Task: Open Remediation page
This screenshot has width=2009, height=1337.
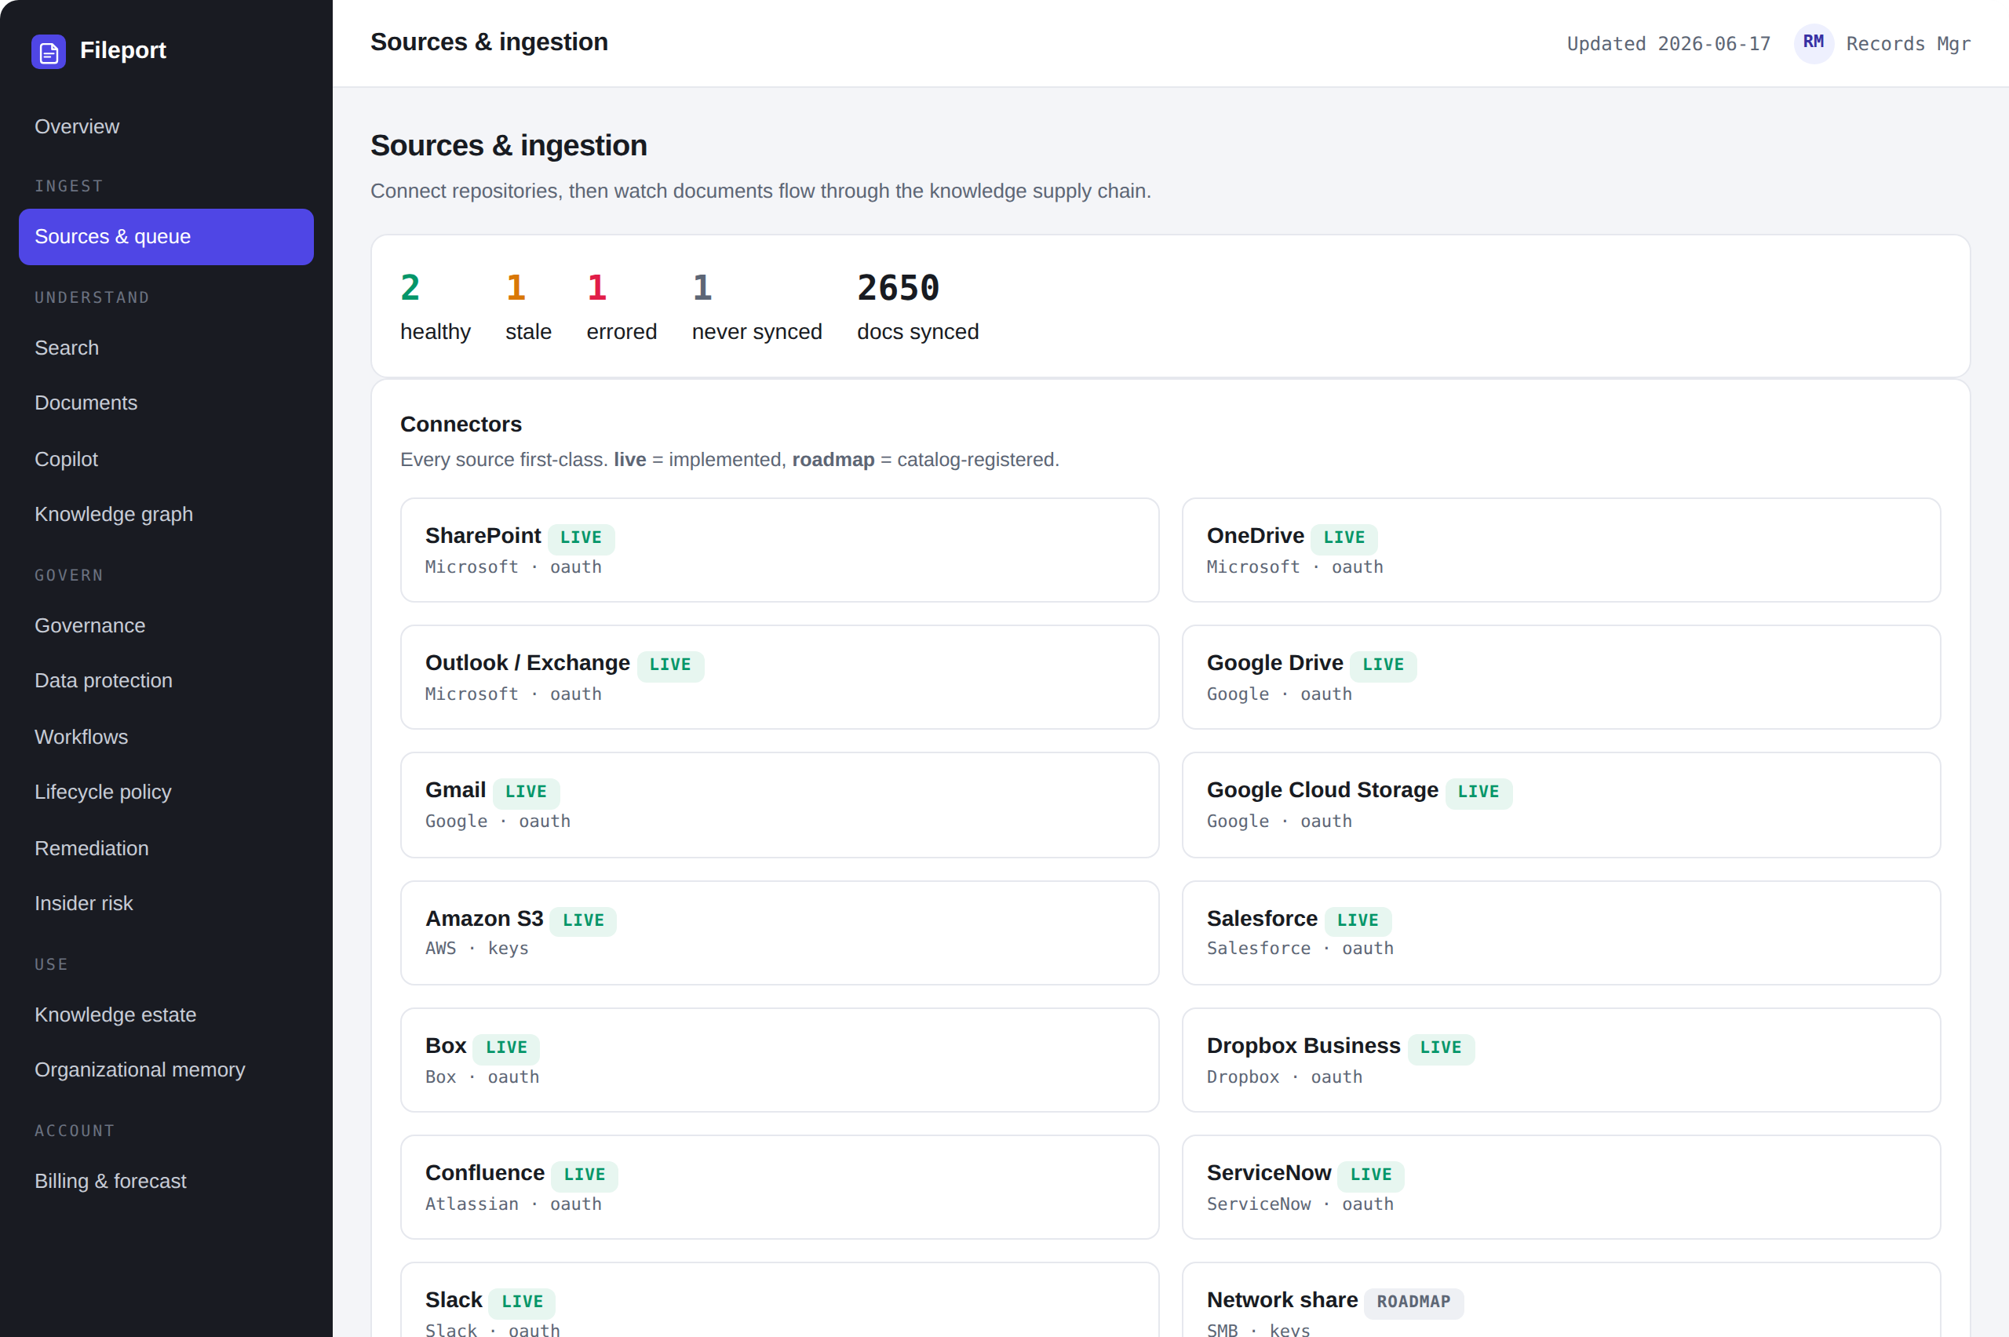Action: [x=166, y=847]
